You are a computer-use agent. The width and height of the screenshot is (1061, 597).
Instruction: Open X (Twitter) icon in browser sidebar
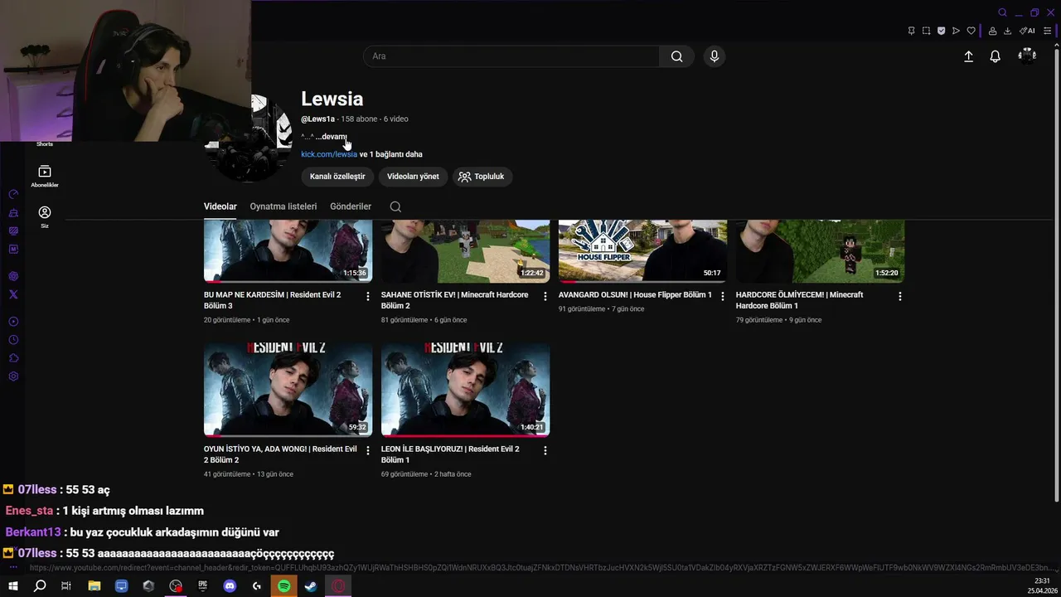click(x=13, y=294)
